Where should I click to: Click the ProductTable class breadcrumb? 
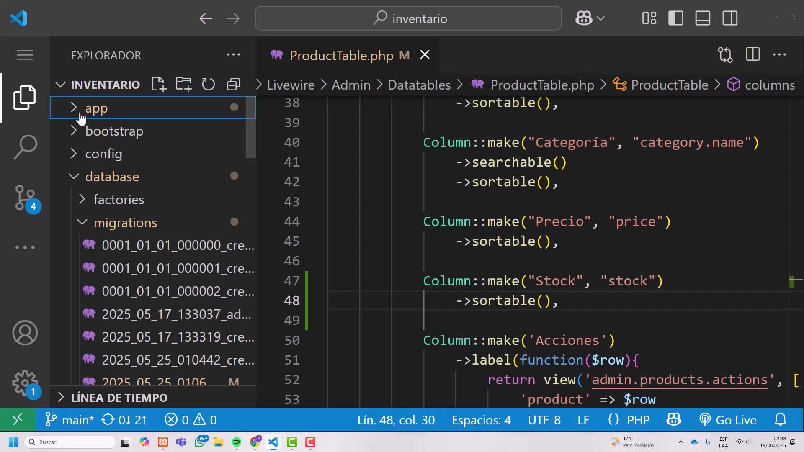tap(661, 85)
